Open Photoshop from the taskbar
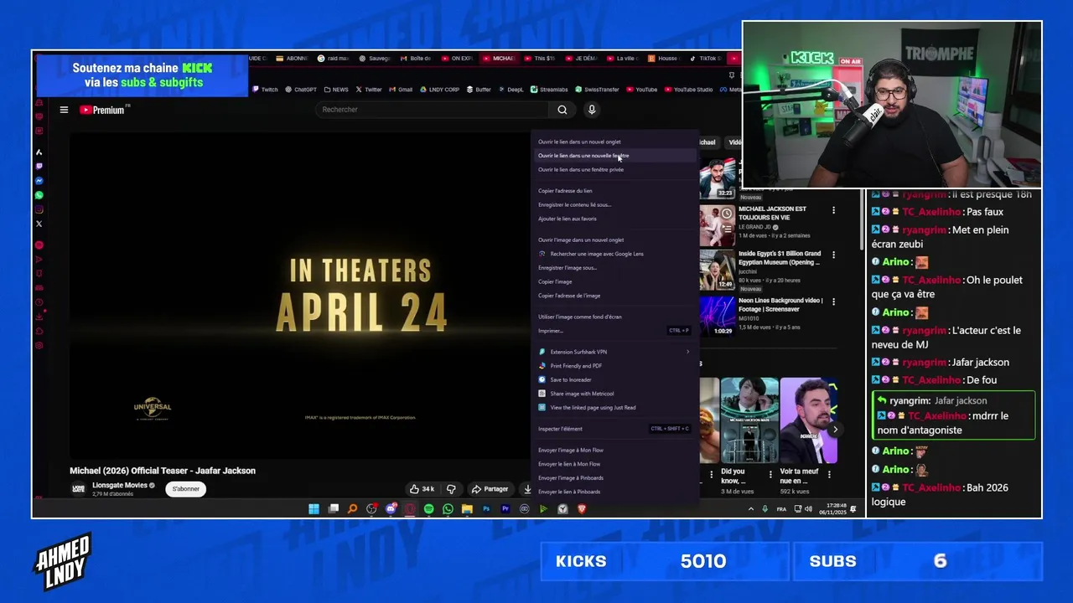Viewport: 1073px width, 603px height. [x=486, y=509]
